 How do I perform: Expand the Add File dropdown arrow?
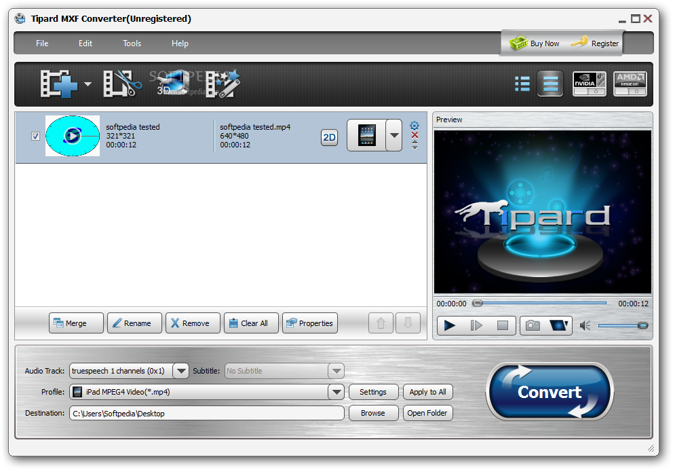tap(88, 84)
